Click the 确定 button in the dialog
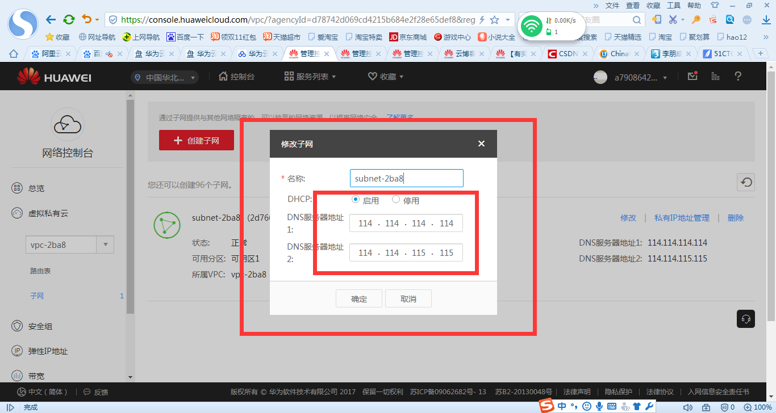Screen dimensions: 776x413 pos(359,299)
